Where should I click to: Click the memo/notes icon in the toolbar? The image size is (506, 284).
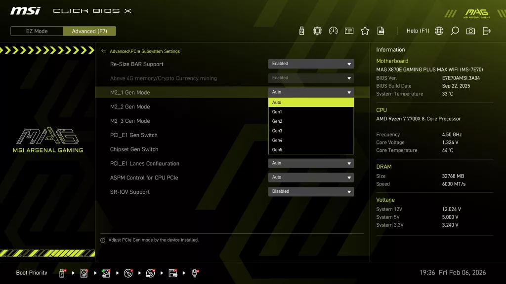349,30
